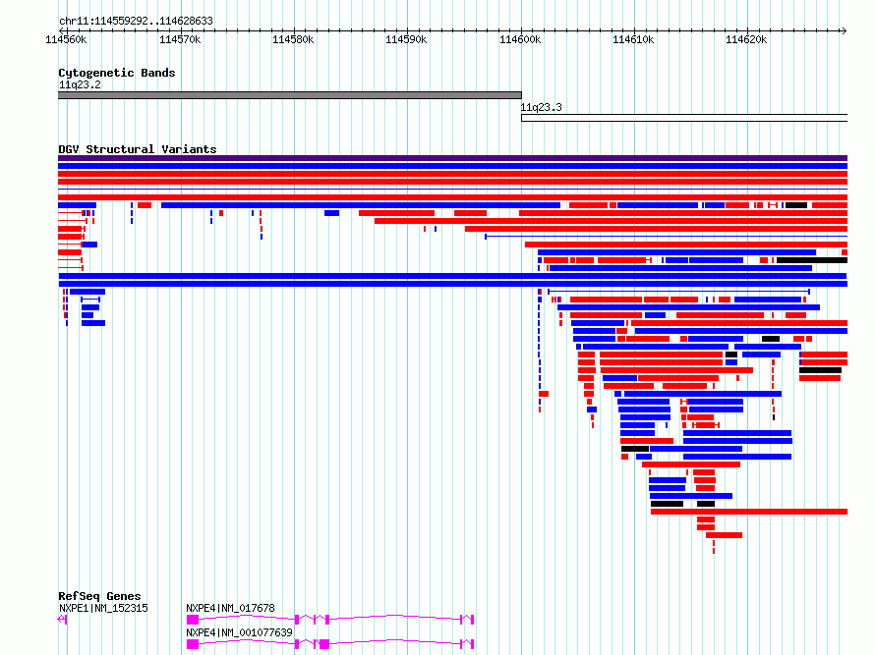The image size is (875, 655).
Task: Click the left arrow at ruler start
Action: click(x=61, y=30)
